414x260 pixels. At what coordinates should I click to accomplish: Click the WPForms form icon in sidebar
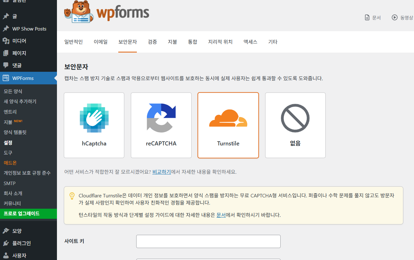click(x=6, y=78)
